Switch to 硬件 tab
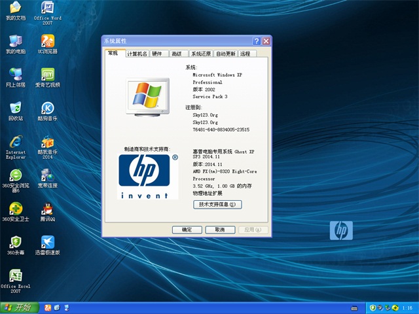The image size is (419, 314). coord(157,54)
